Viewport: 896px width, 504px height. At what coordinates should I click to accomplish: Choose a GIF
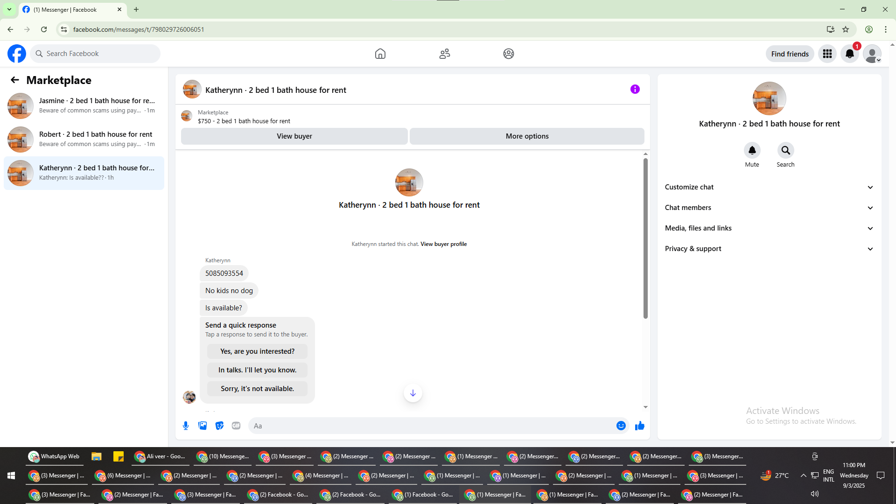(236, 426)
